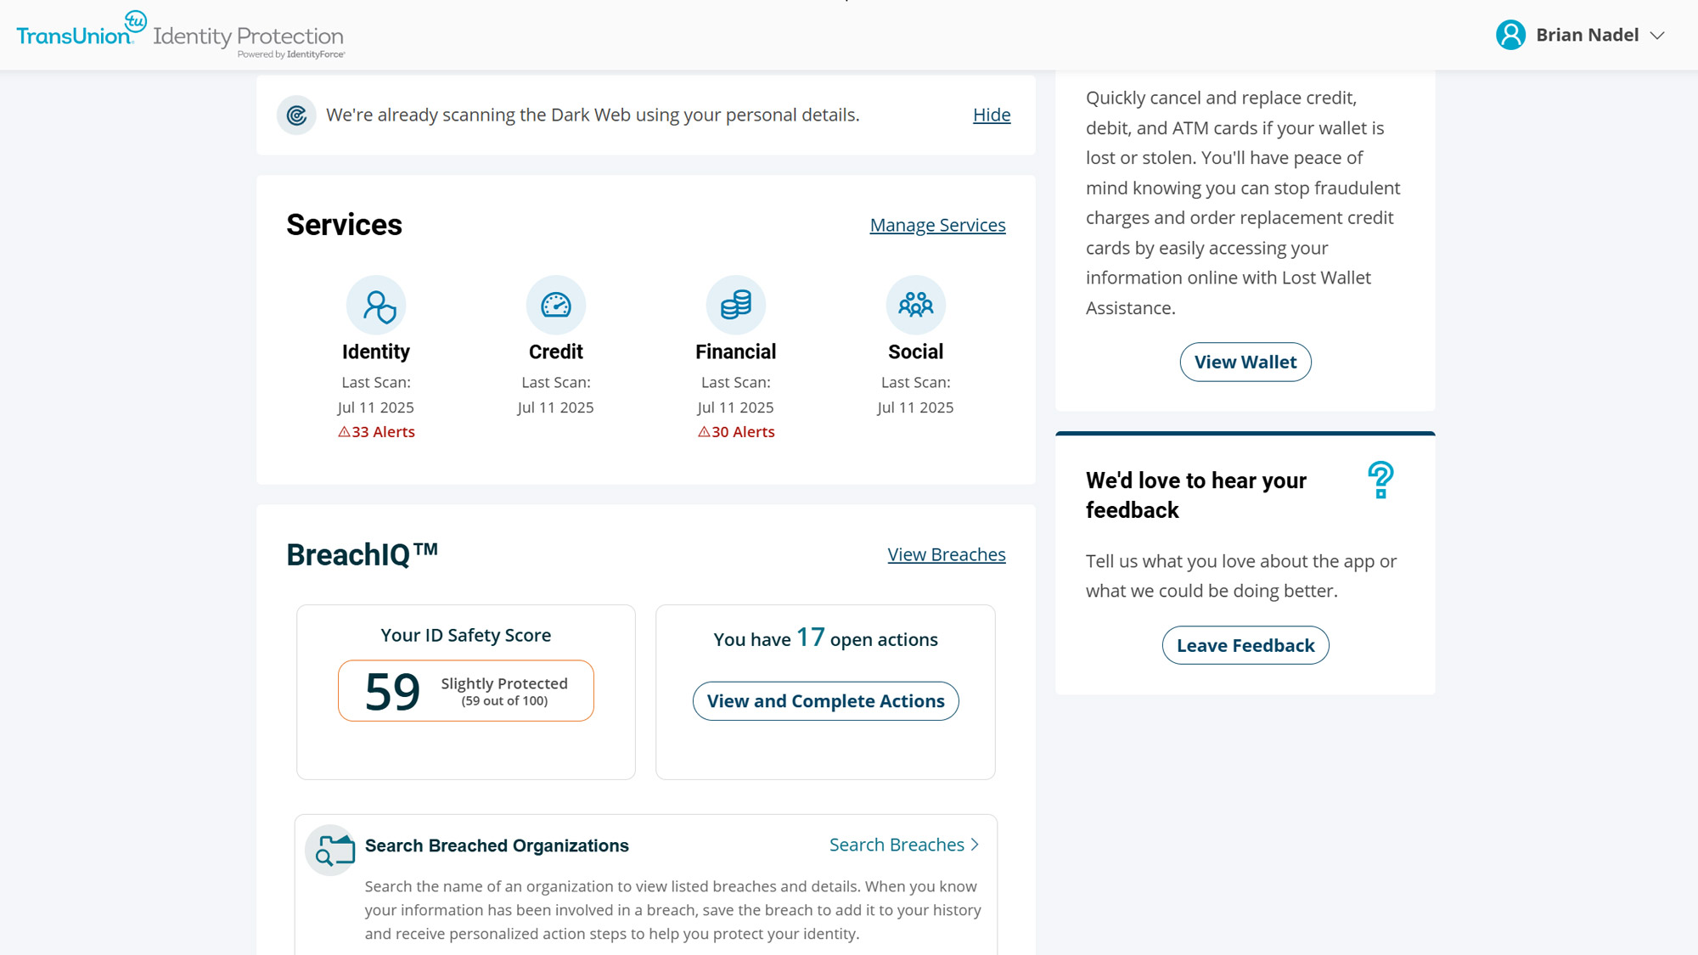Follow the View Breaches link
The image size is (1698, 955).
point(947,554)
